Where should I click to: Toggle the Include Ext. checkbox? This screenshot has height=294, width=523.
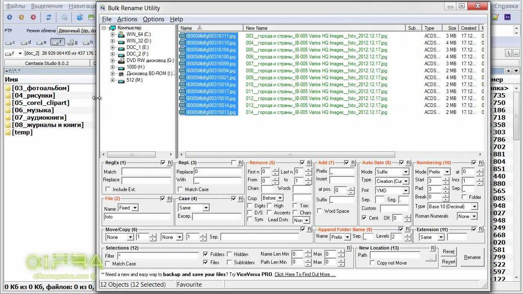(x=108, y=189)
